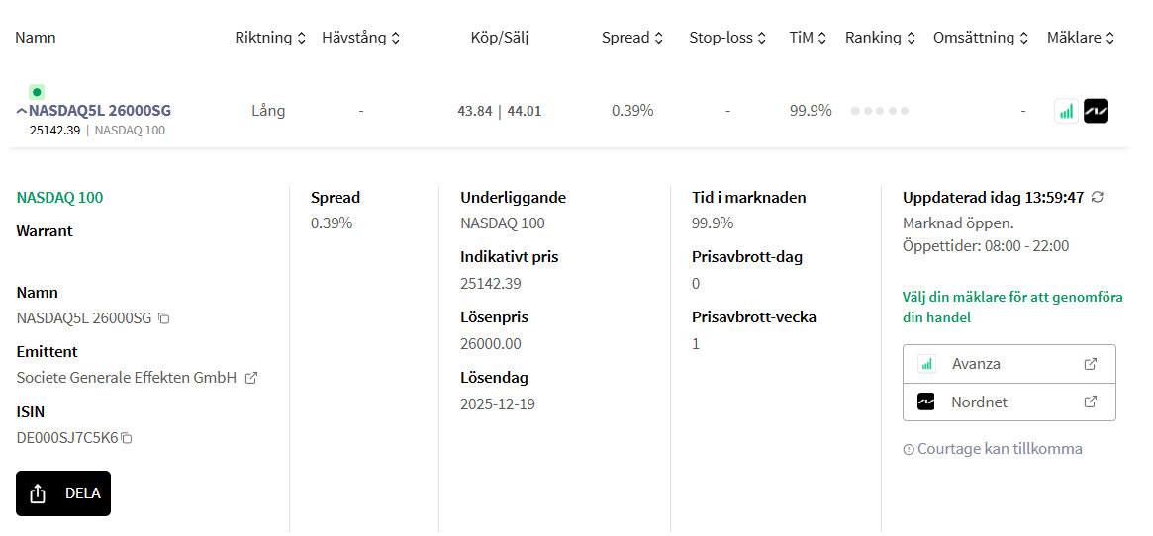Refresh the updated time data
This screenshot has height=536, width=1153.
pyautogui.click(x=1097, y=198)
